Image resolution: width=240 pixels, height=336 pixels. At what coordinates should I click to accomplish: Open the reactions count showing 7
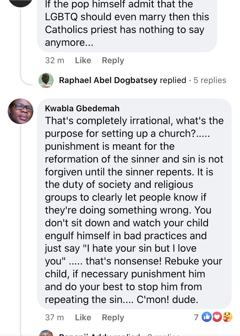click(196, 317)
